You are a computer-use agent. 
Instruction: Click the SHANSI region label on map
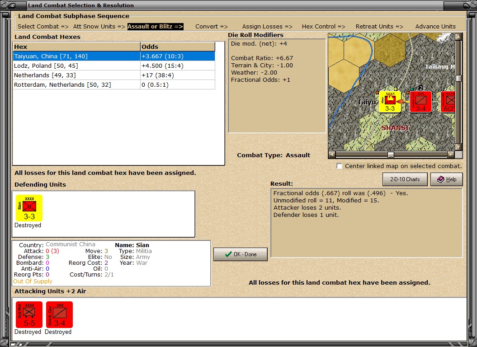pyautogui.click(x=395, y=128)
